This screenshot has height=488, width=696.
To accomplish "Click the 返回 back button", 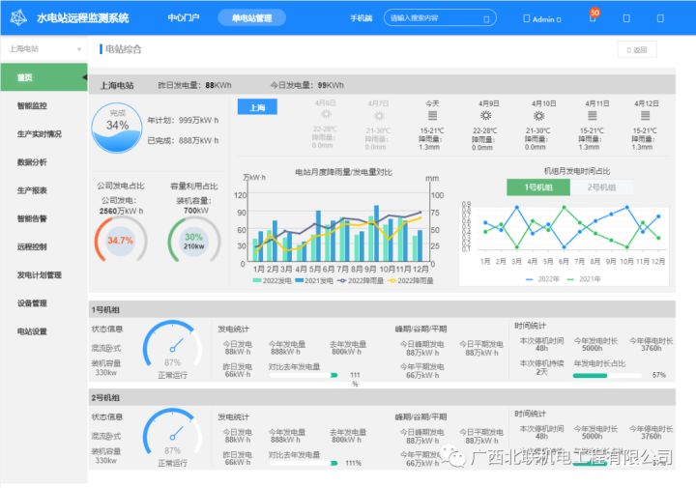I will click(637, 49).
